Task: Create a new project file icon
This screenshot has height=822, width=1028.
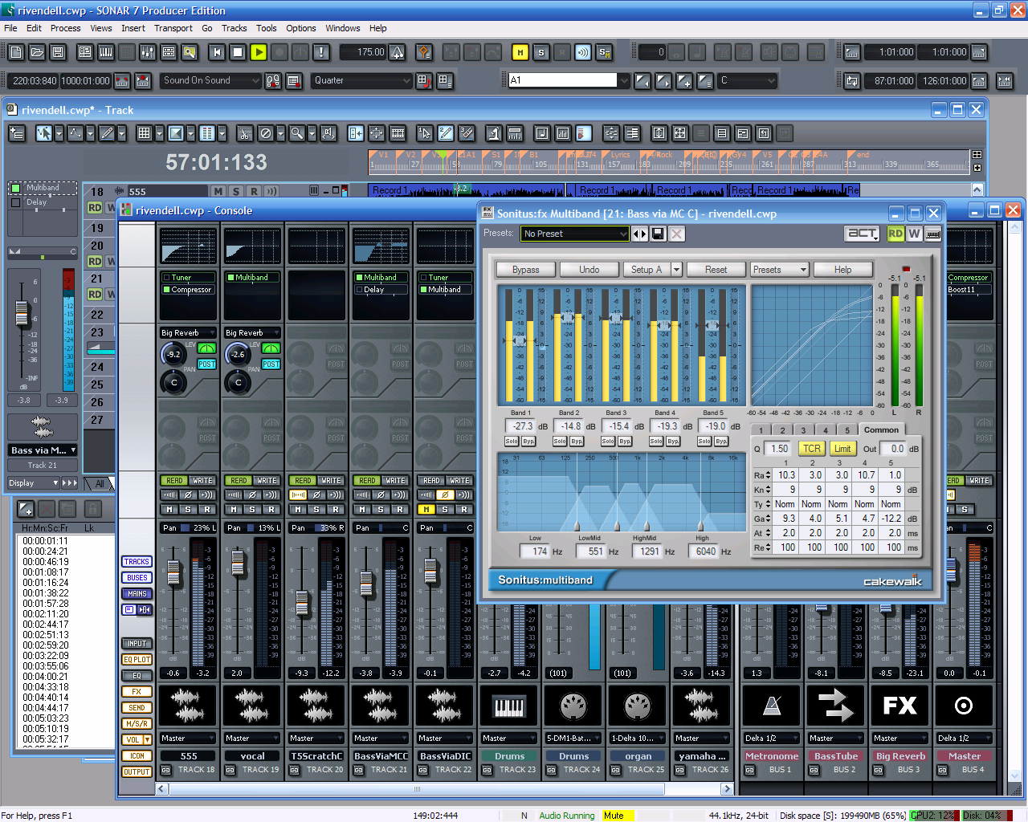Action: [x=16, y=52]
